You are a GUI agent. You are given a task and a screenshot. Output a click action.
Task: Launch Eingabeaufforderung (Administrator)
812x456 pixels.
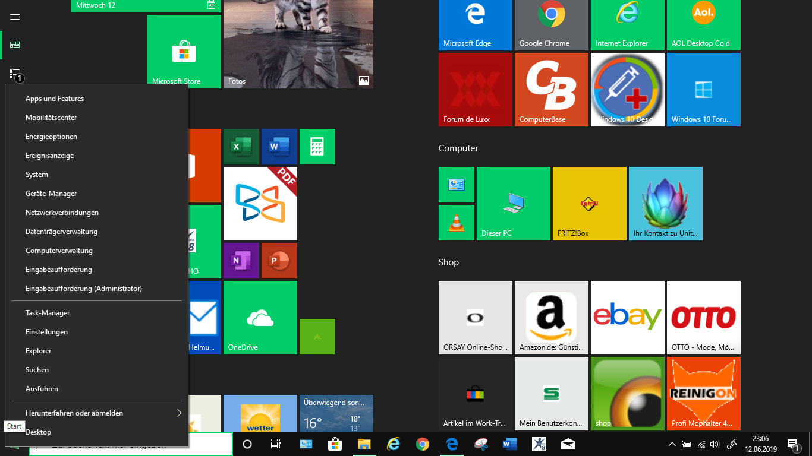(x=96, y=289)
